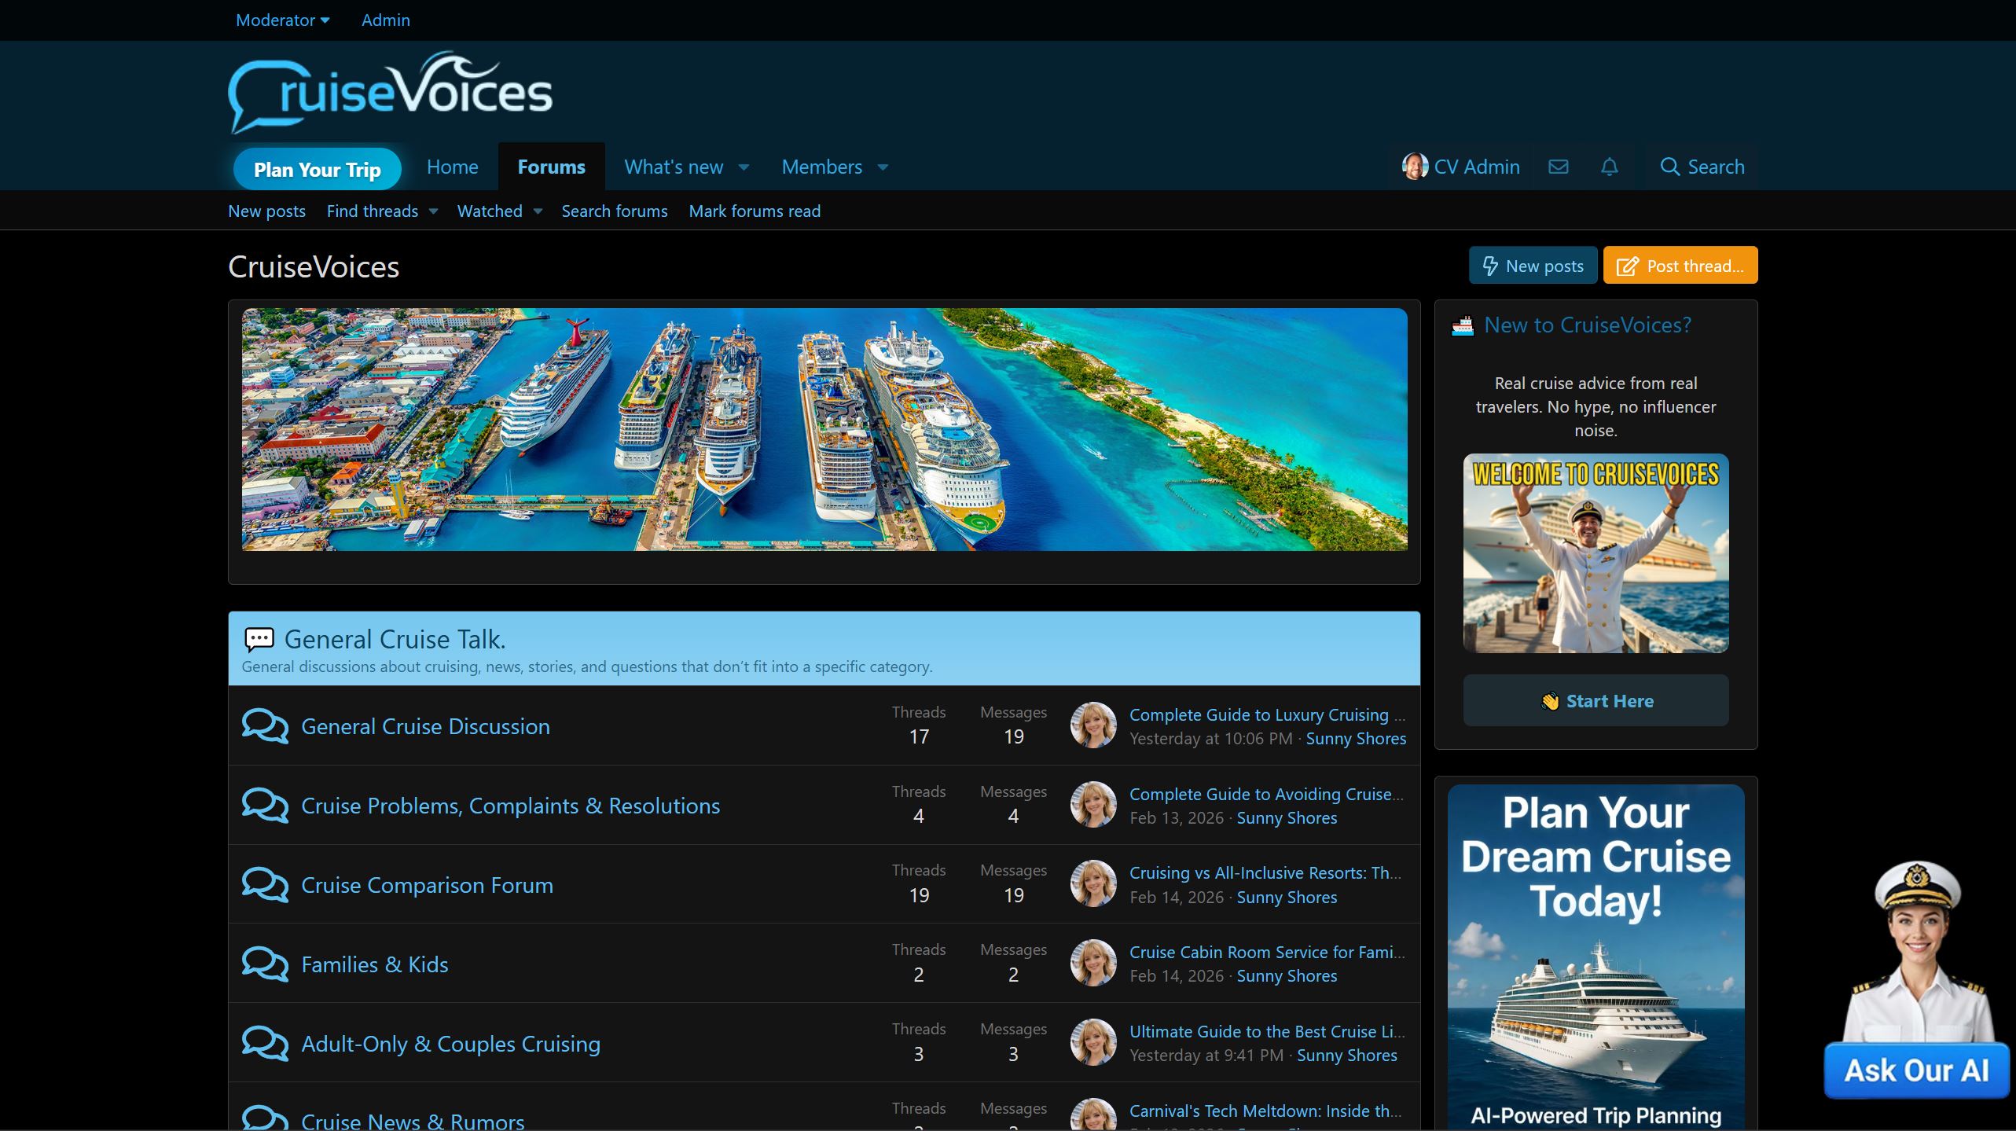Viewport: 2016px width, 1131px height.
Task: Click Sunny Shores' avatar beside the luxury cruising thread
Action: (x=1092, y=725)
